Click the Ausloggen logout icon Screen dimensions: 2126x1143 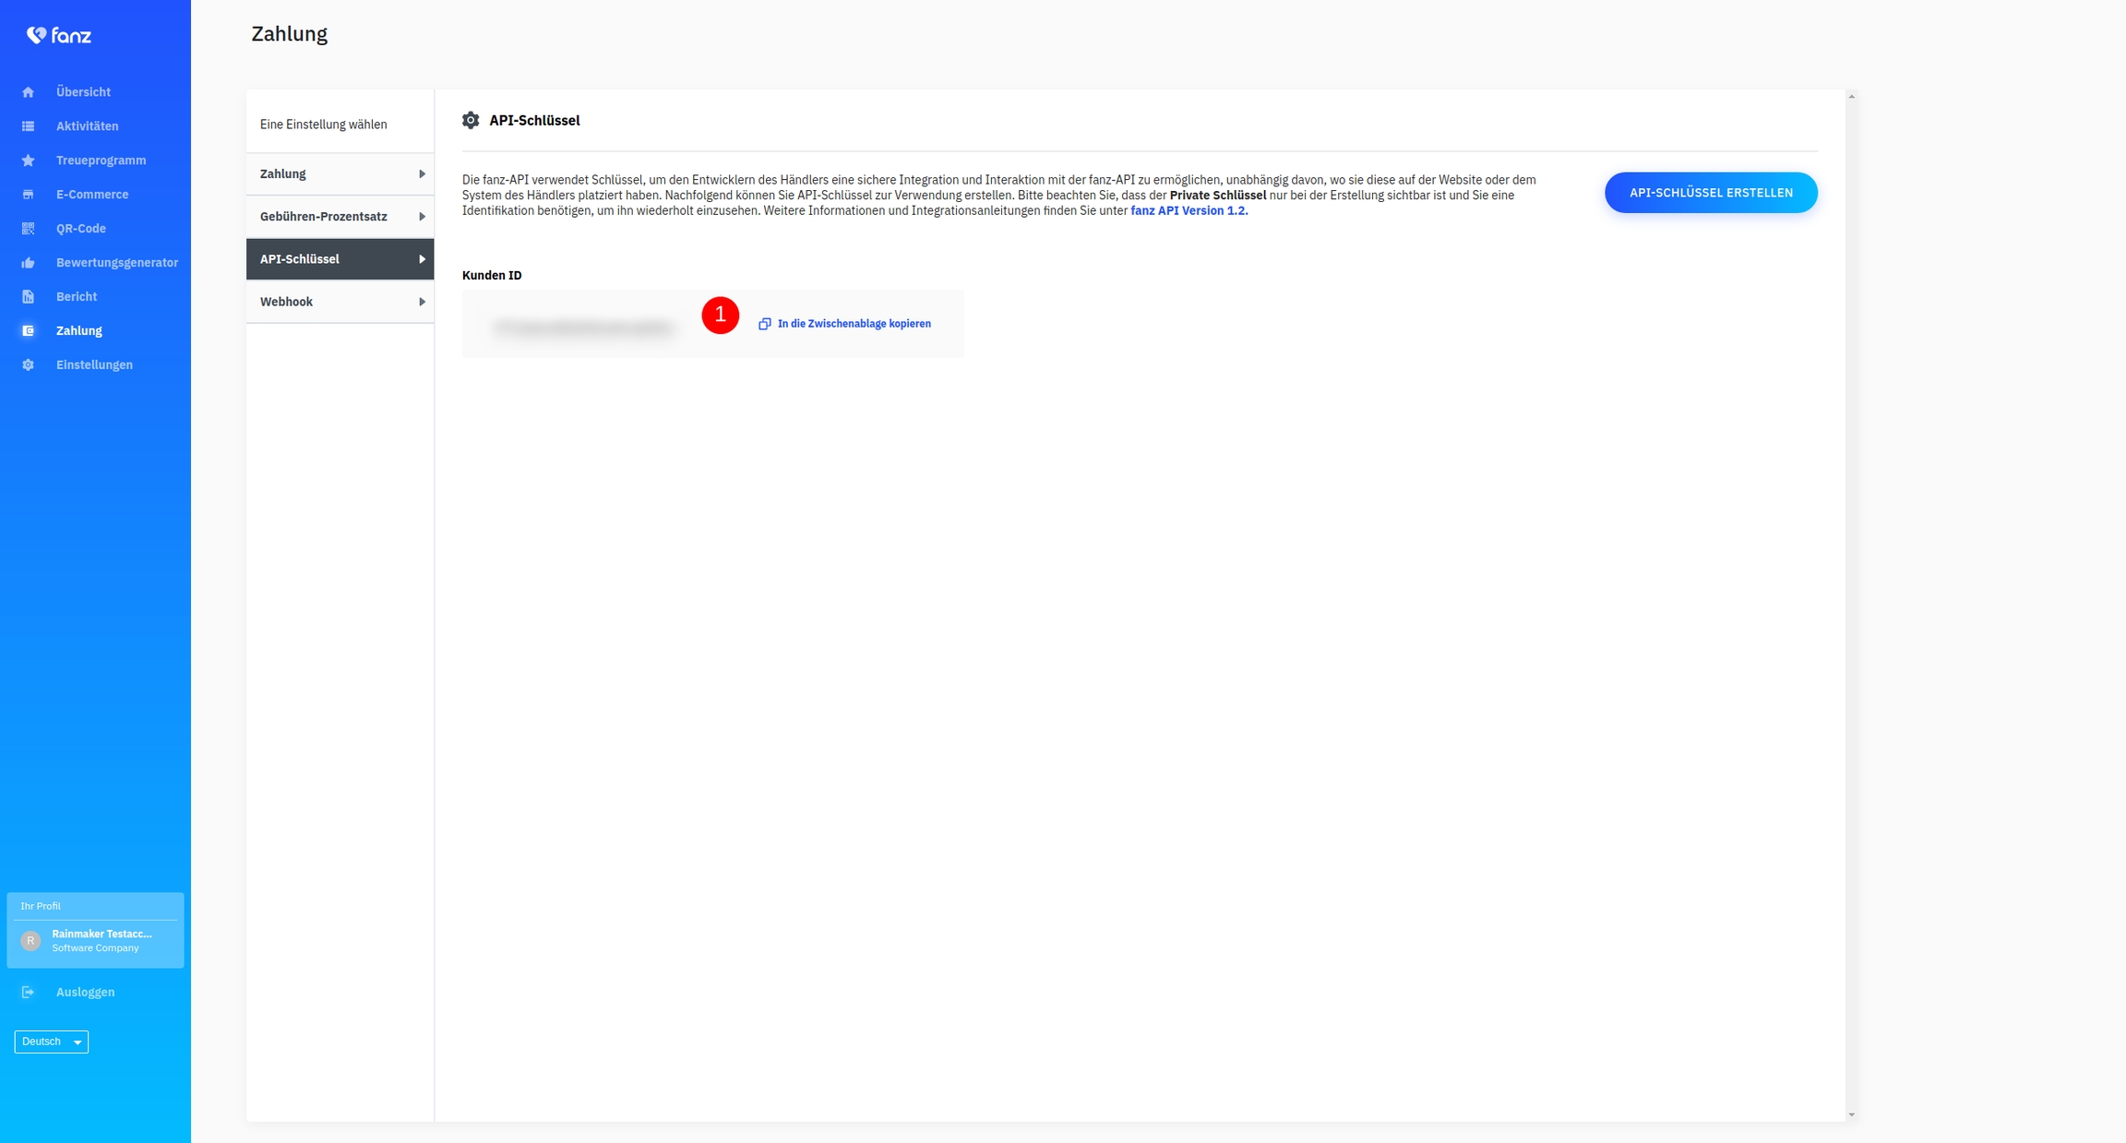[29, 993]
